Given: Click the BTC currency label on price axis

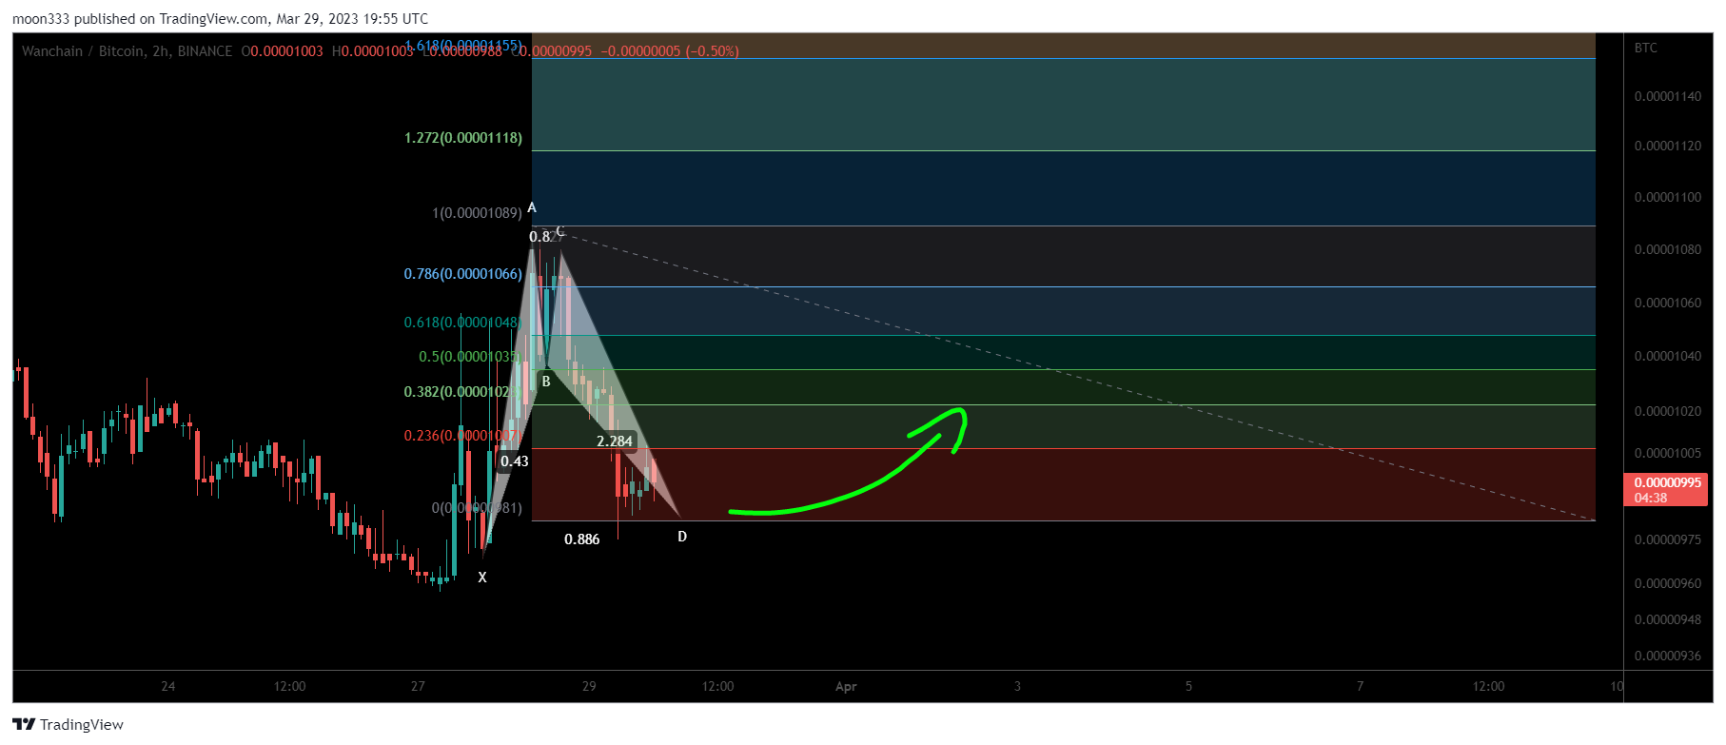Looking at the screenshot, I should [x=1646, y=48].
